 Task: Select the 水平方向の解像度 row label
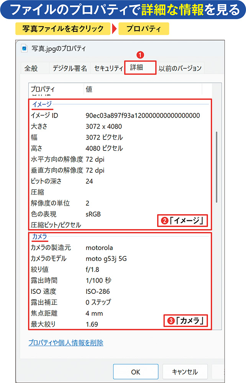tap(57, 159)
